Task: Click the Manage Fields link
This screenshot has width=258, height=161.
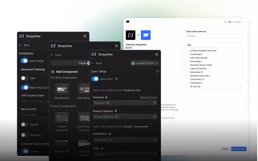Action: pyautogui.click(x=149, y=97)
